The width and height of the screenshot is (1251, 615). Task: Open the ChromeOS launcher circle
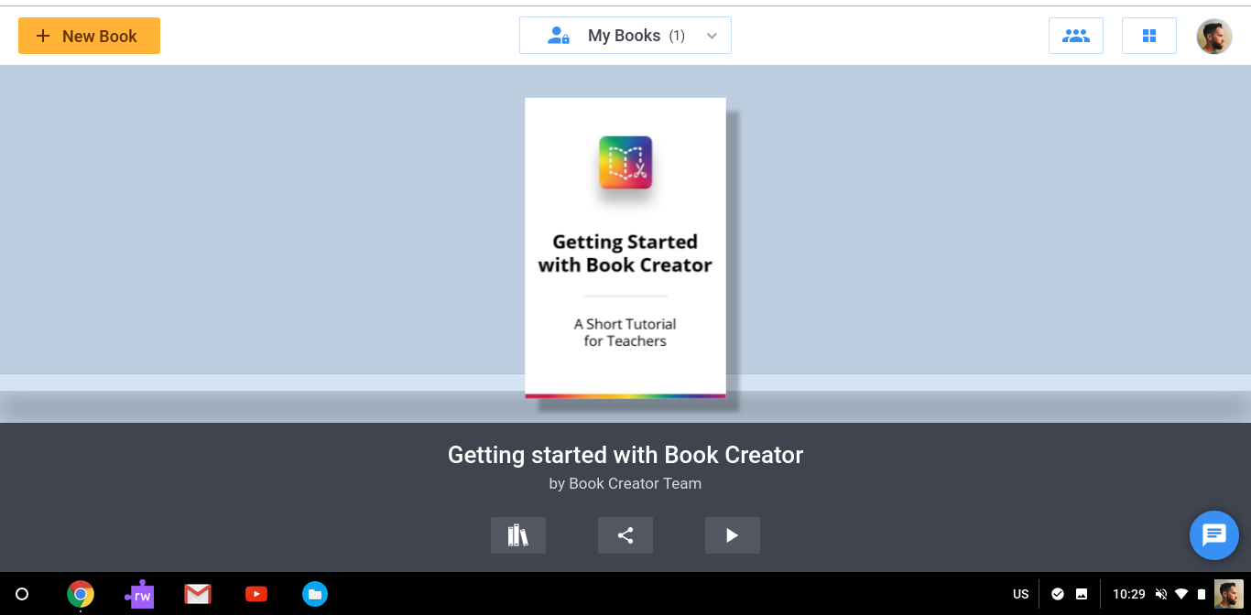tap(22, 594)
